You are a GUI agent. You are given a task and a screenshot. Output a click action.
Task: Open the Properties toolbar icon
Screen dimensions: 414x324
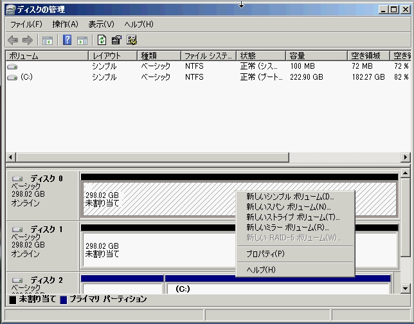tap(116, 40)
